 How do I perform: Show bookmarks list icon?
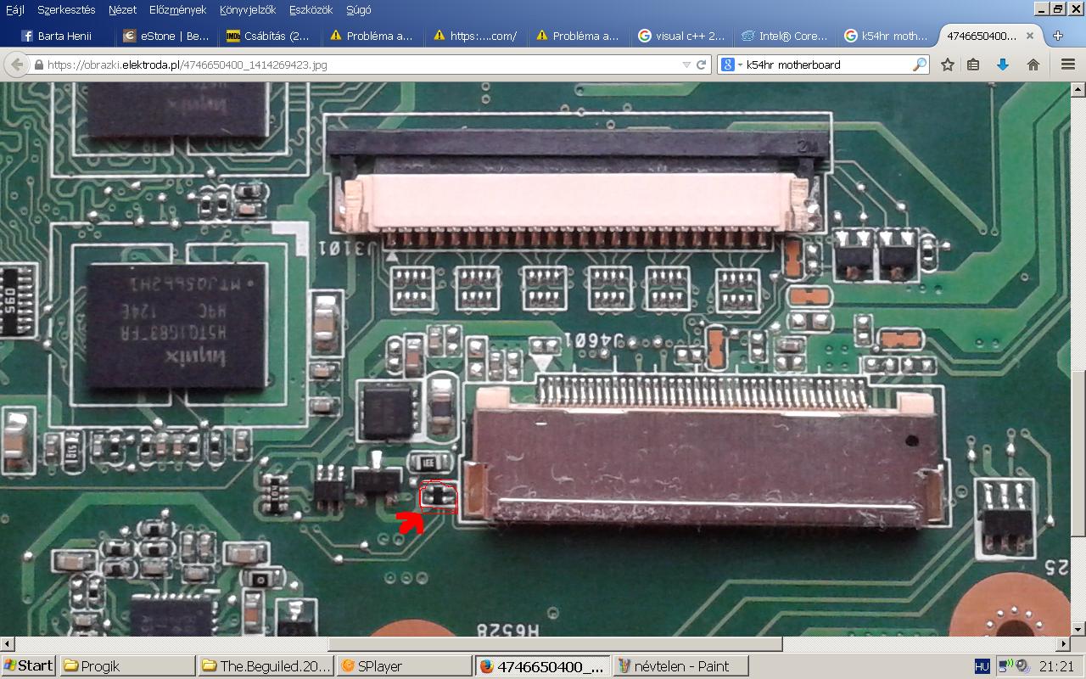pyautogui.click(x=974, y=65)
